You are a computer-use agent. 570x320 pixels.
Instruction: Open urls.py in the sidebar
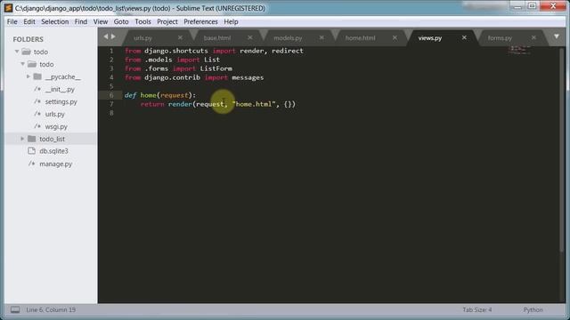(55, 114)
